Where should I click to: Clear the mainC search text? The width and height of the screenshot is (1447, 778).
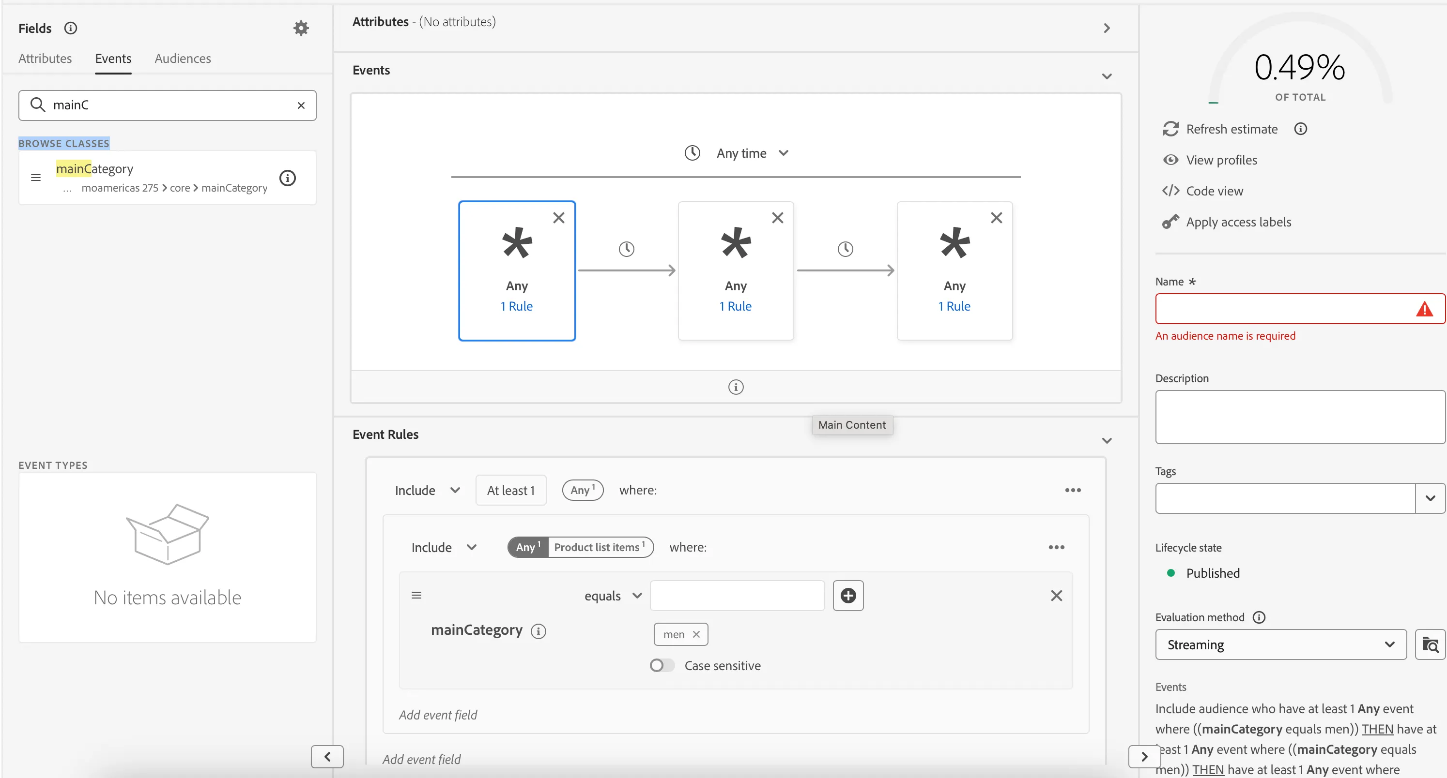(x=301, y=105)
